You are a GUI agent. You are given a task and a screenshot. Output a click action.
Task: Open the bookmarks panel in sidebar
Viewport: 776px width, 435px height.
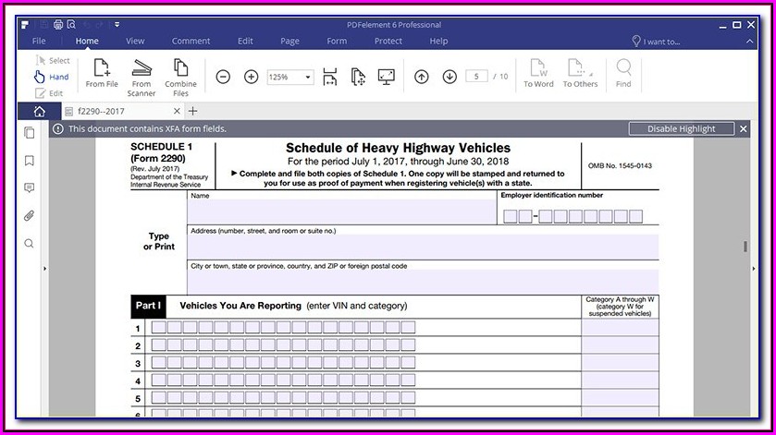tap(29, 161)
